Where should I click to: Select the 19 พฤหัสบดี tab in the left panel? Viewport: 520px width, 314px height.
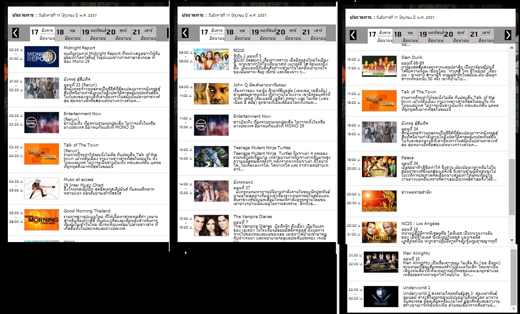point(93,34)
